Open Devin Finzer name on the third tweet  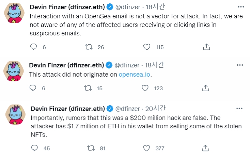(x=68, y=109)
